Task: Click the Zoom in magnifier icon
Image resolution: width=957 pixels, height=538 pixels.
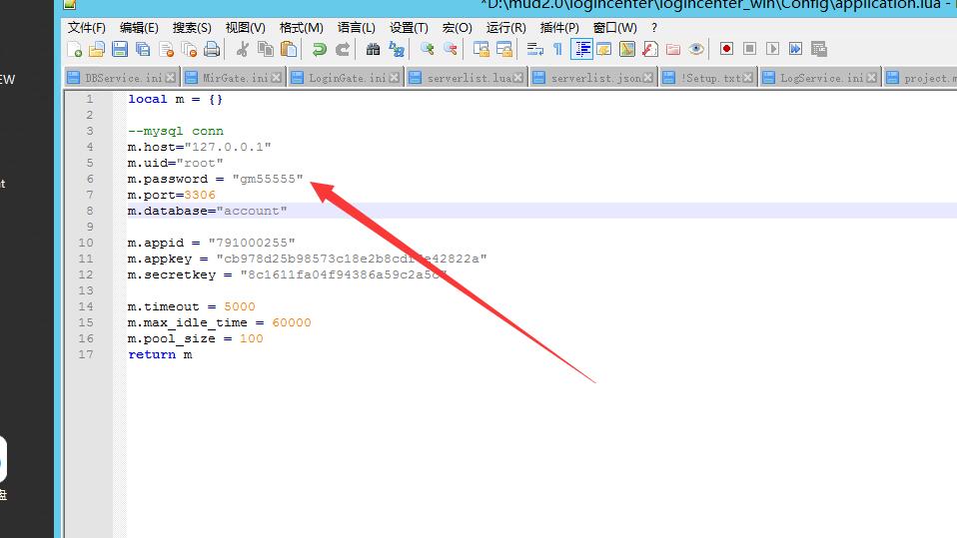Action: click(x=427, y=49)
